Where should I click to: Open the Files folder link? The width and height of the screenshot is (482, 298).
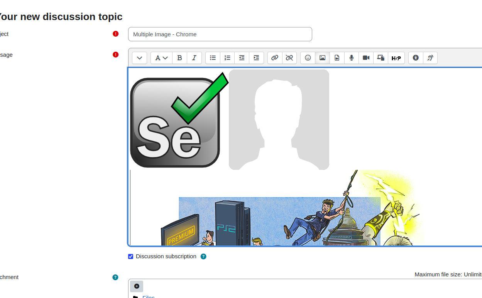(x=149, y=296)
